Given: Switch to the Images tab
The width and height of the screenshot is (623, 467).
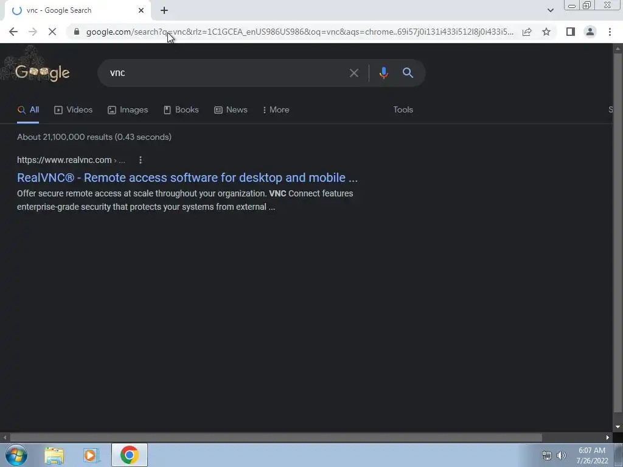Looking at the screenshot, I should point(128,110).
